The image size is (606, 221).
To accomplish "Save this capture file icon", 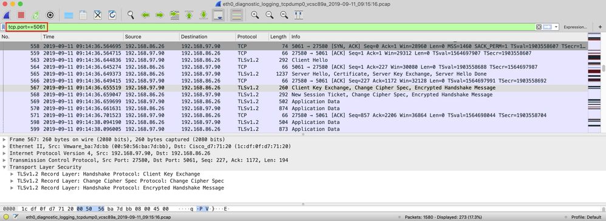I will [83, 15].
